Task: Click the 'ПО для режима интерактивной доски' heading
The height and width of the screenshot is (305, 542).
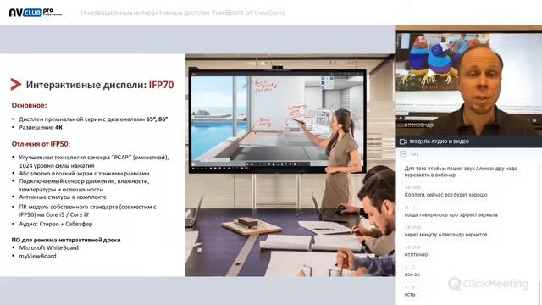Action: click(x=66, y=240)
